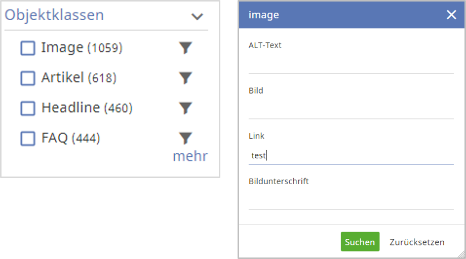Click the Objektklassen panel heading
The width and height of the screenshot is (466, 259).
tap(54, 15)
